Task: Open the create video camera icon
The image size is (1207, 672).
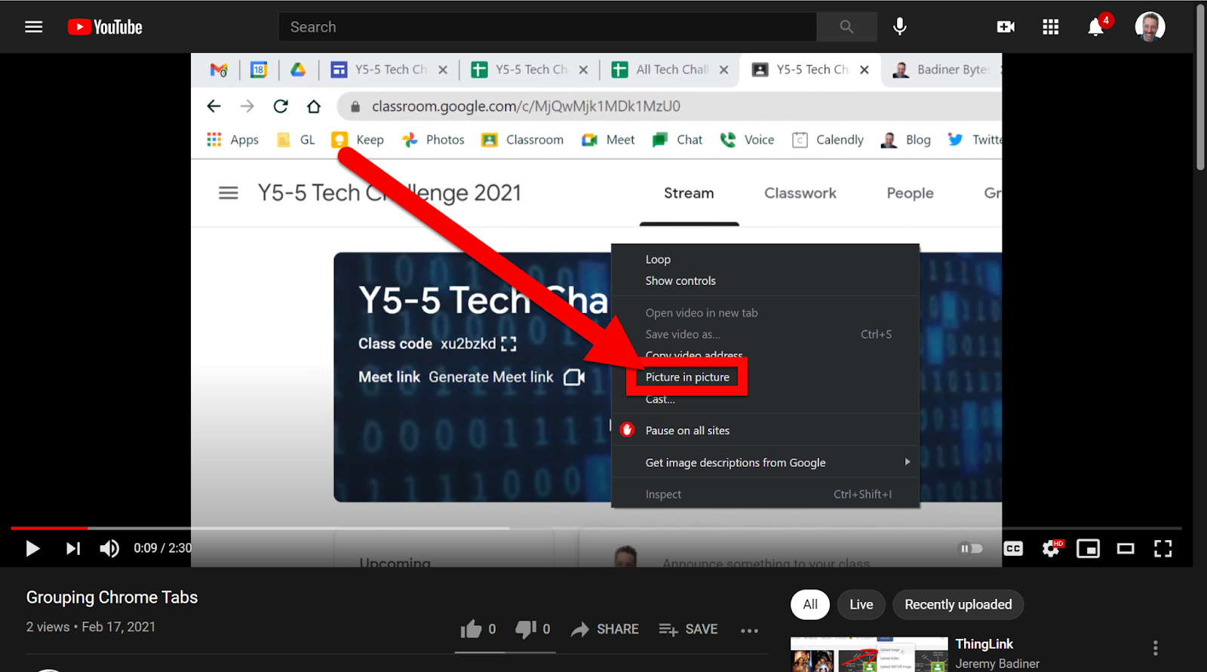Action: coord(1006,27)
